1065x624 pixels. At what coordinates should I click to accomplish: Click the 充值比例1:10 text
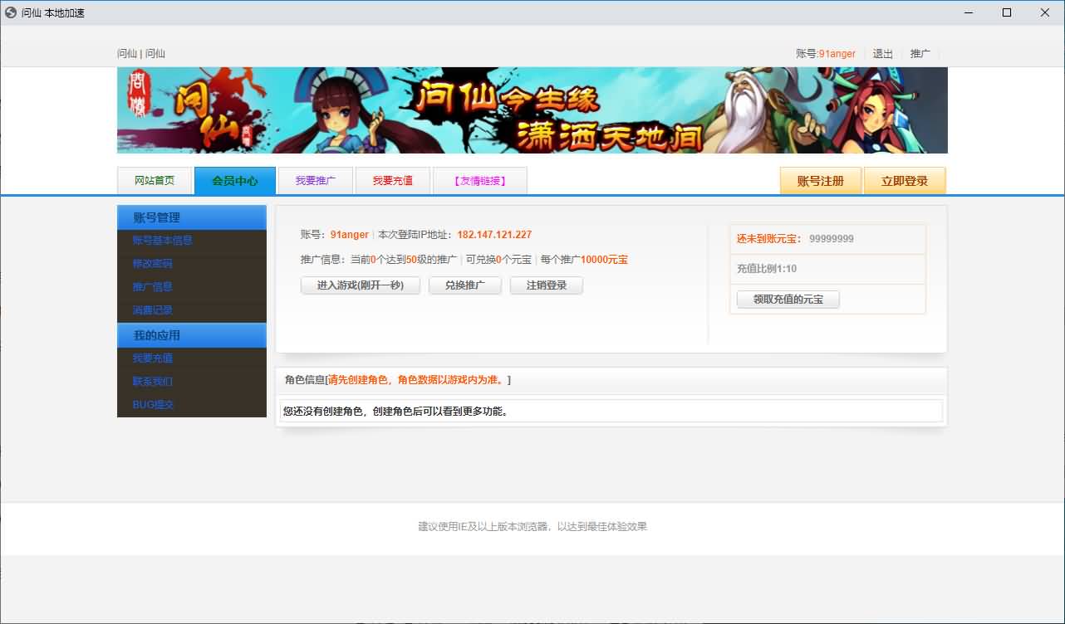[767, 269]
